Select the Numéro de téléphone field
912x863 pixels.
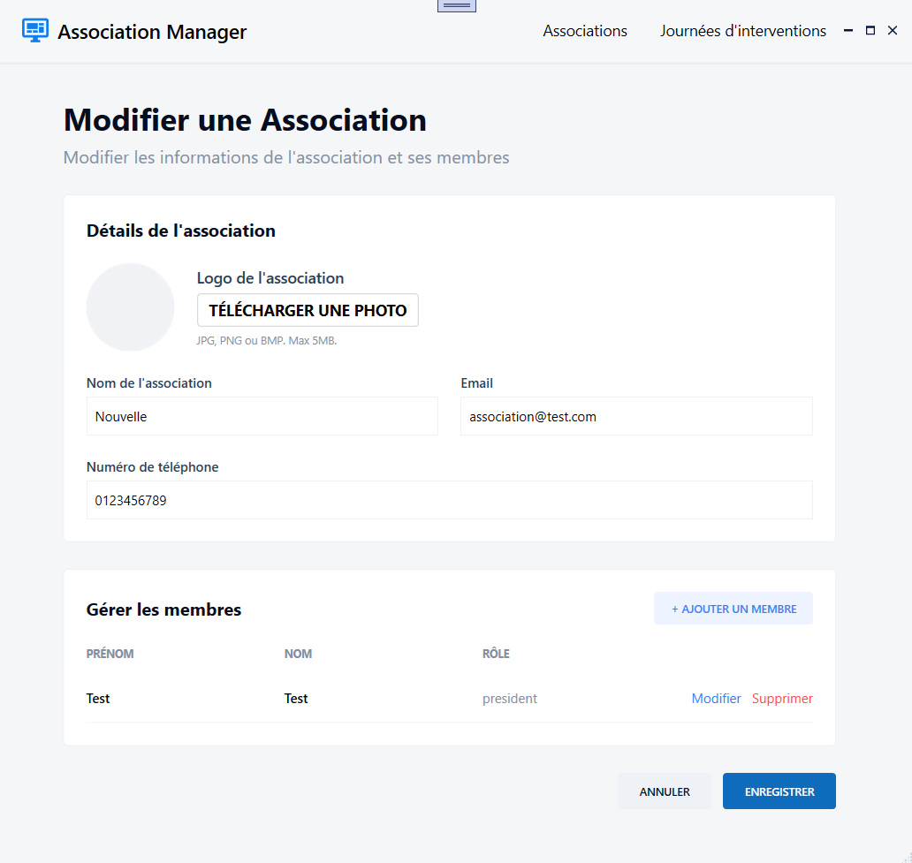pos(449,500)
